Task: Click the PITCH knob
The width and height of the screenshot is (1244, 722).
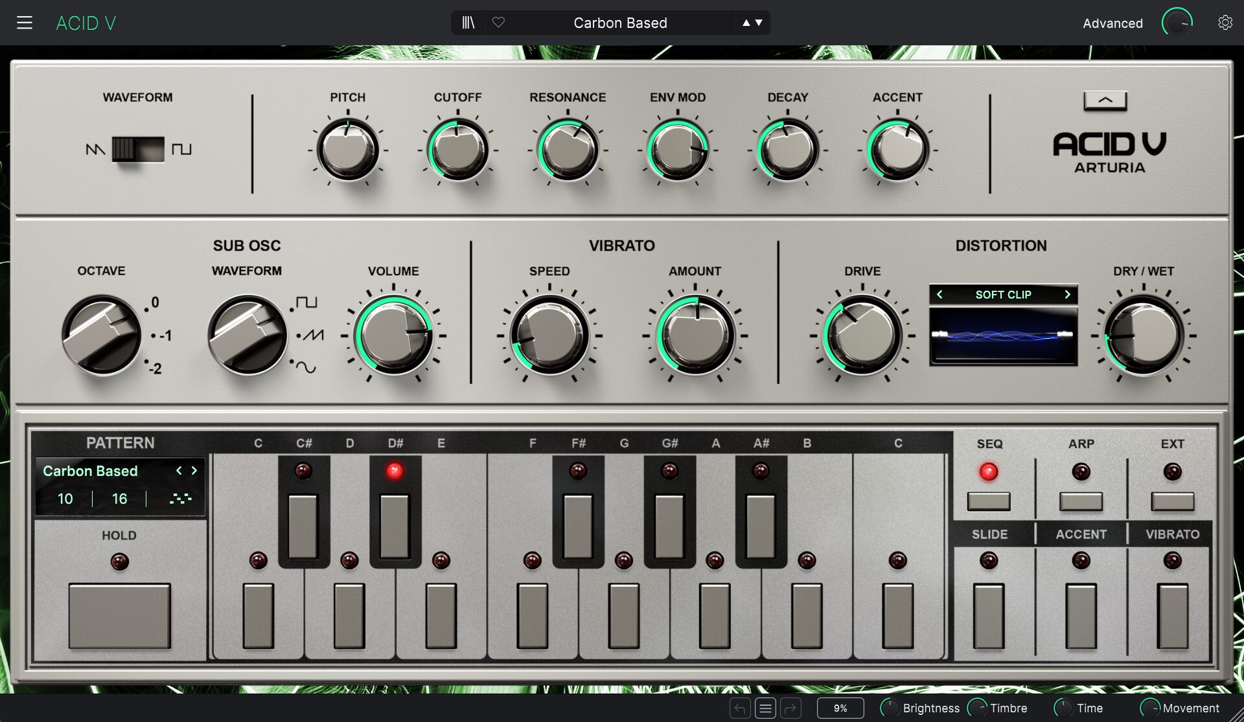Action: pos(348,150)
